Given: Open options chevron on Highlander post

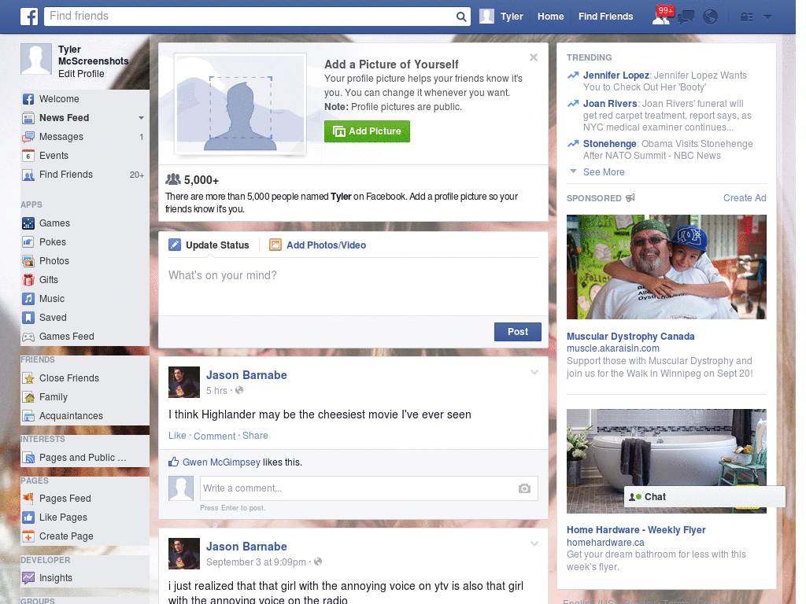Looking at the screenshot, I should 534,372.
